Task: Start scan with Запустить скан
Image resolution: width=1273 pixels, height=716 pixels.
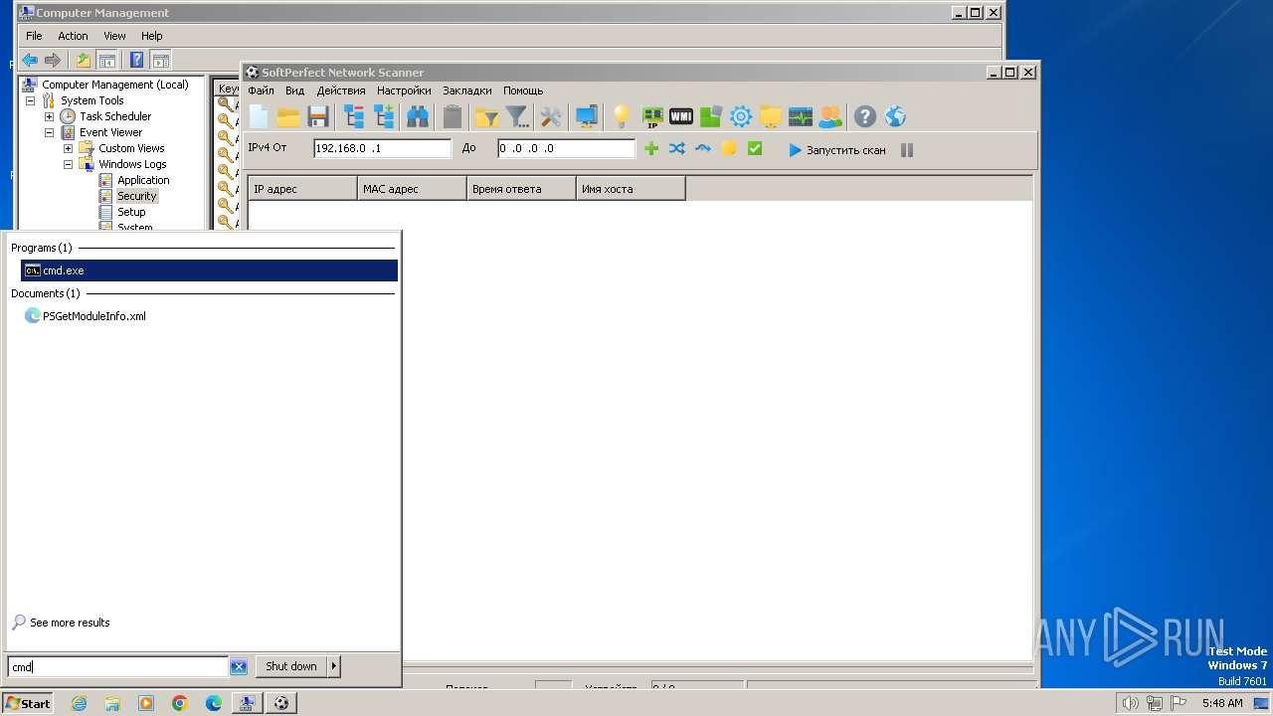Action: [x=837, y=150]
